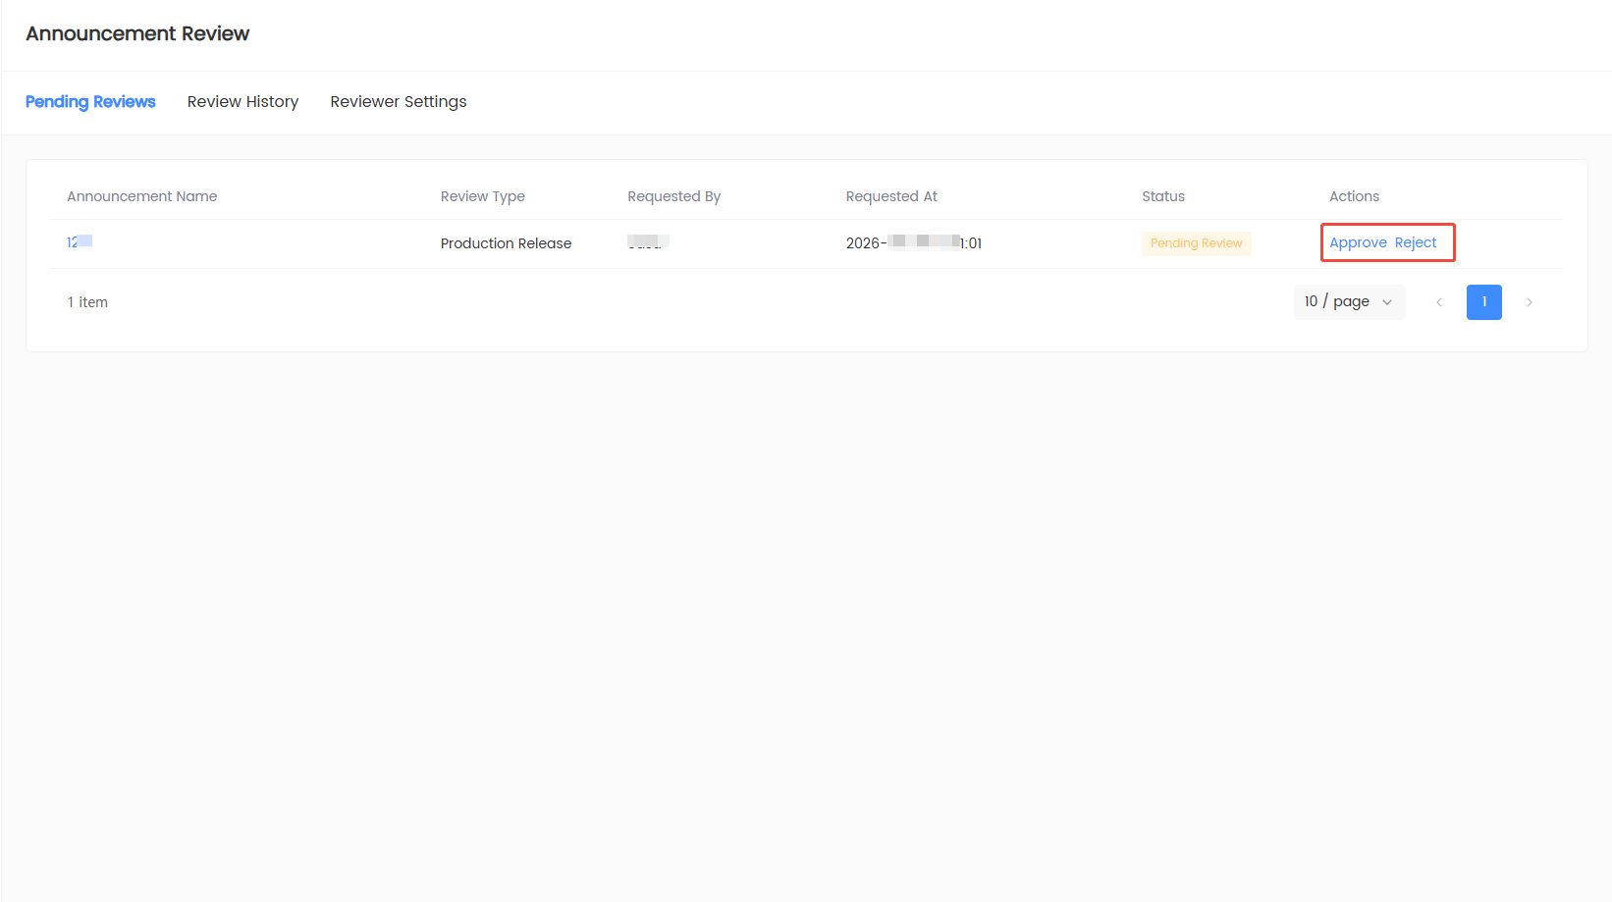This screenshot has height=902, width=1612.
Task: Reject the Production Release announcement
Action: (x=1415, y=242)
